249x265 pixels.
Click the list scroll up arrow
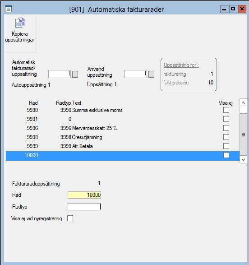(x=243, y=102)
